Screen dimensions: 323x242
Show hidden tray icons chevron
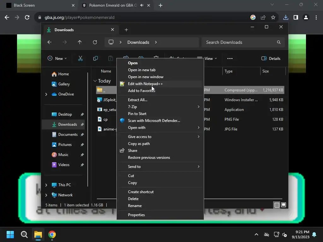(x=256, y=234)
